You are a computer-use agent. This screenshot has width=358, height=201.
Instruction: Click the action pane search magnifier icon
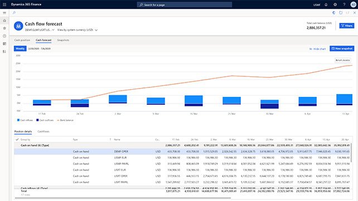[x=14, y=13]
